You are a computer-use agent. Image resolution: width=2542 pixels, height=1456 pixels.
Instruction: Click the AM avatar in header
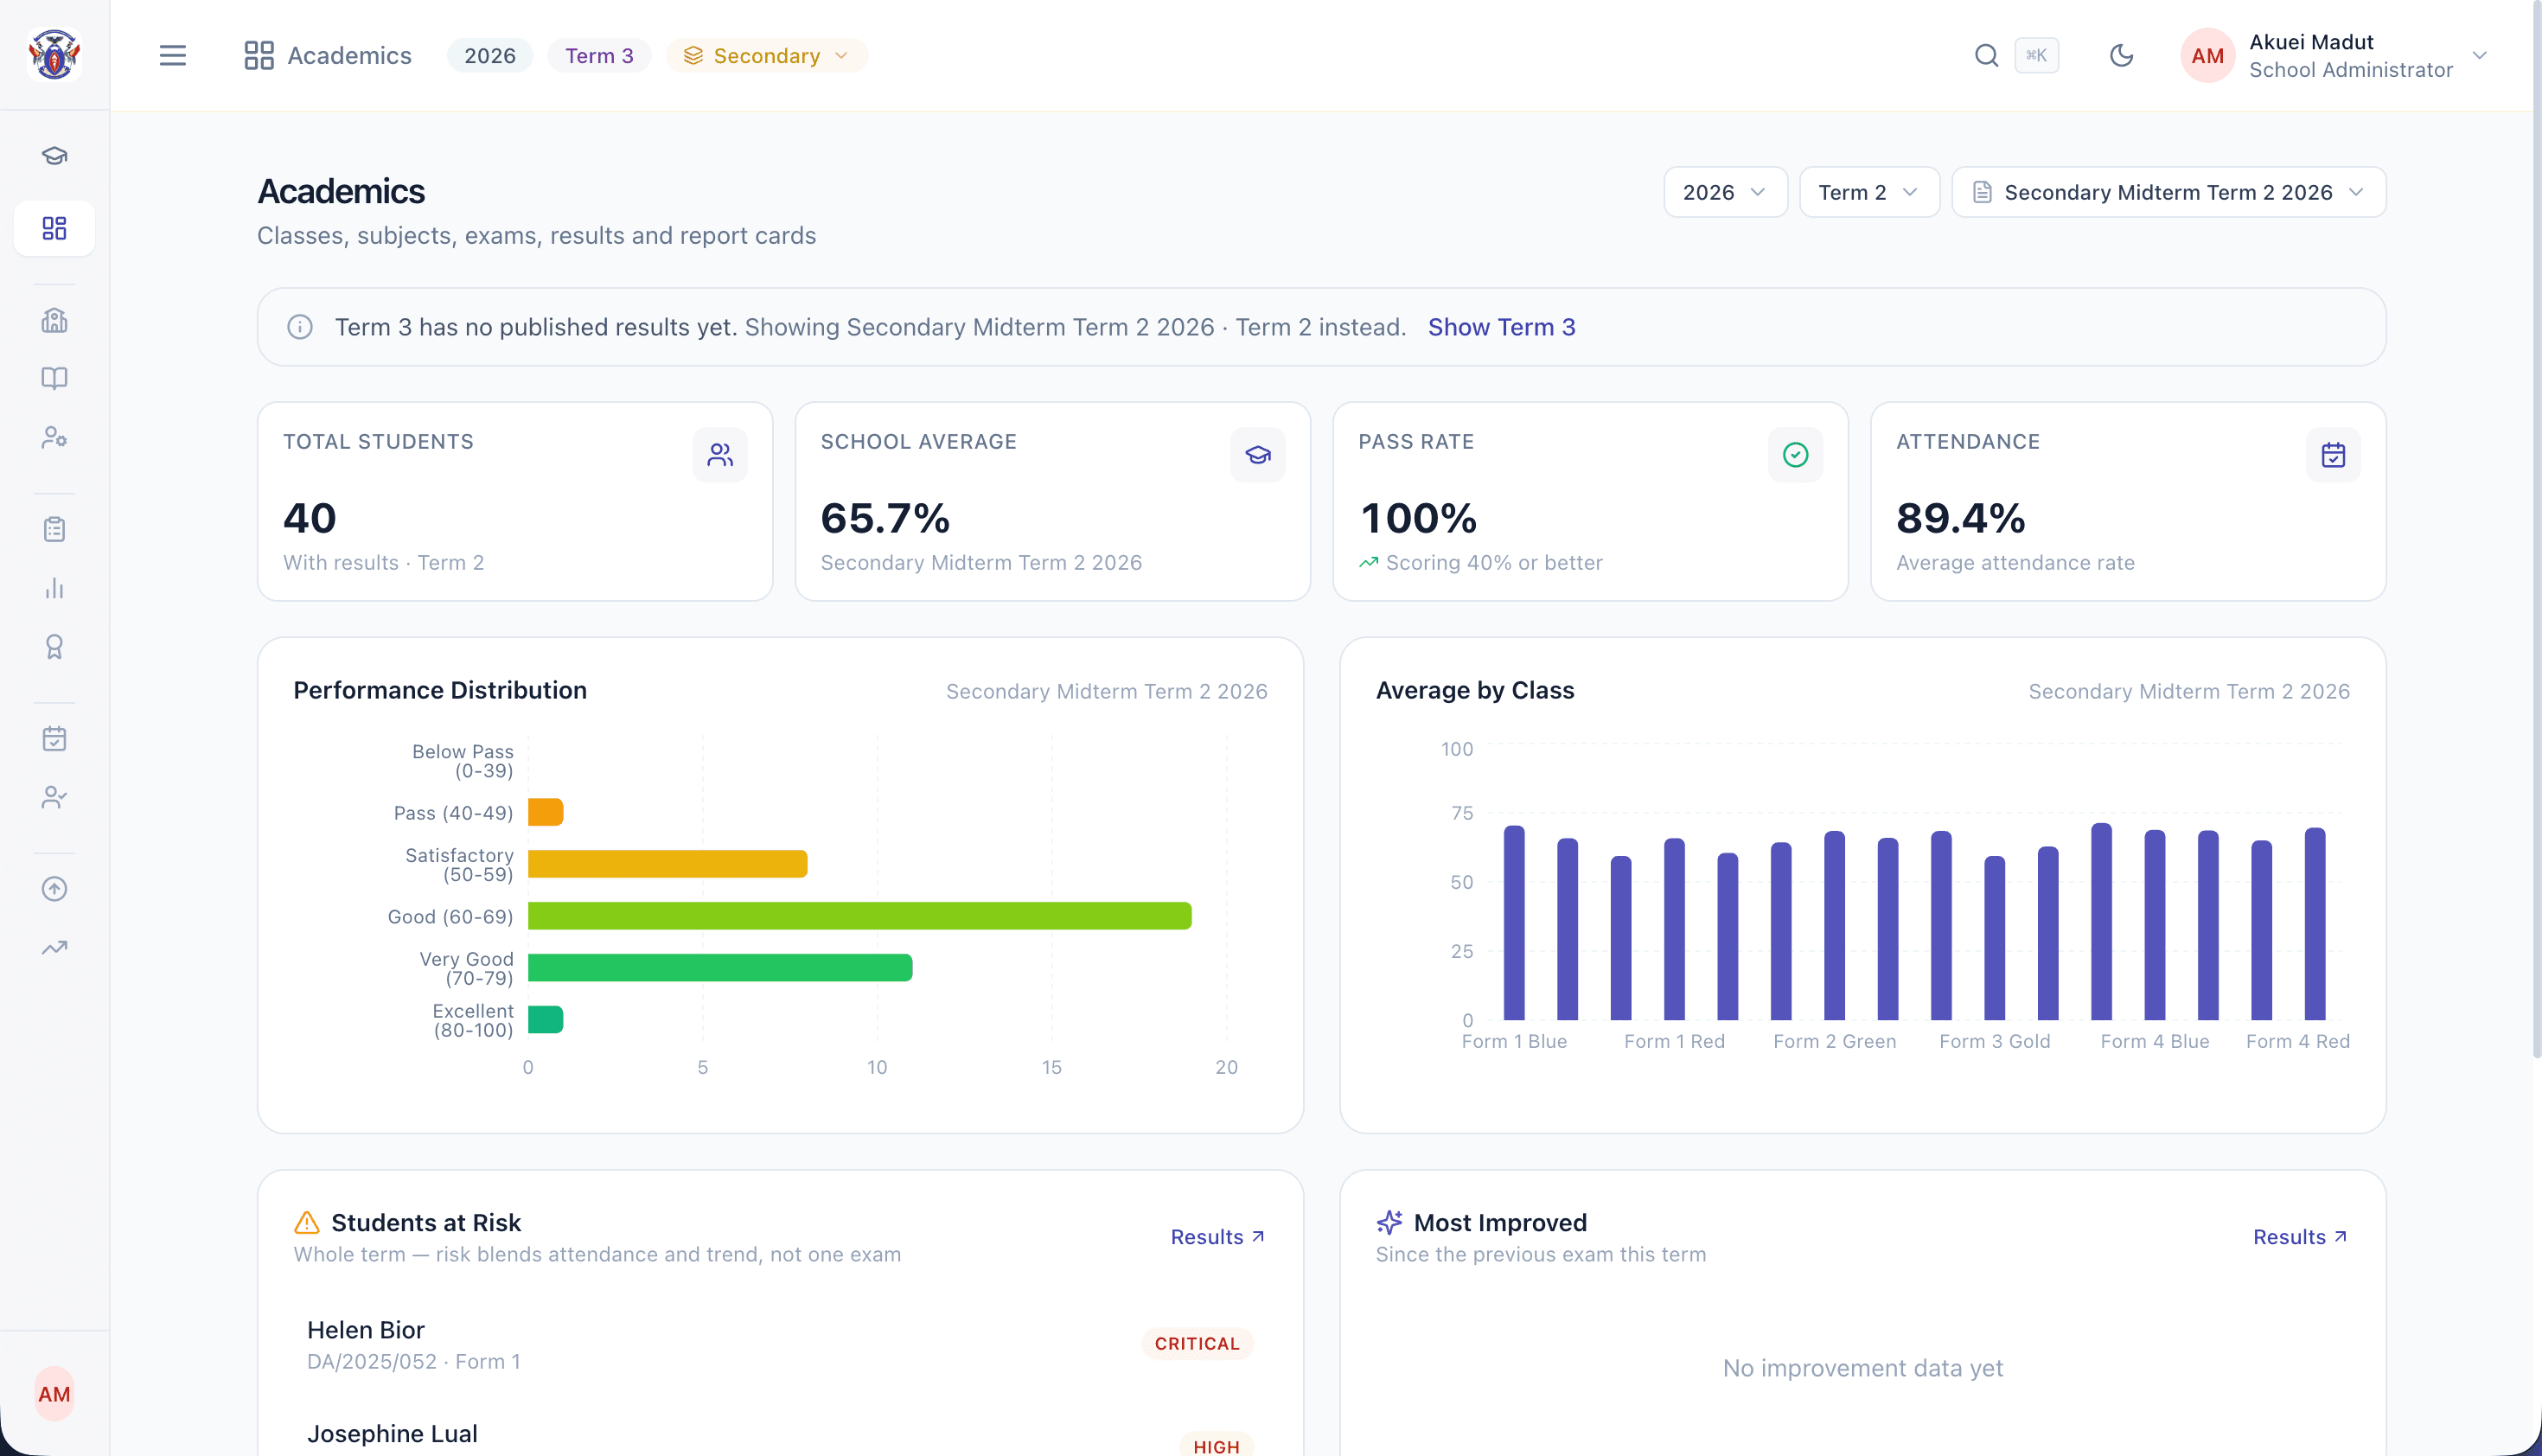click(2207, 55)
